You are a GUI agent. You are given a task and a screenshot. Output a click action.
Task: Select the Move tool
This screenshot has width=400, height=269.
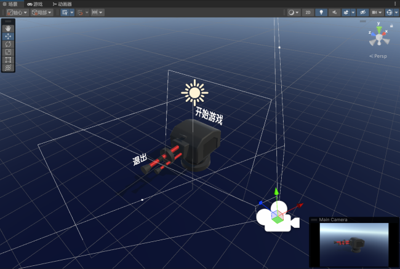(x=8, y=36)
